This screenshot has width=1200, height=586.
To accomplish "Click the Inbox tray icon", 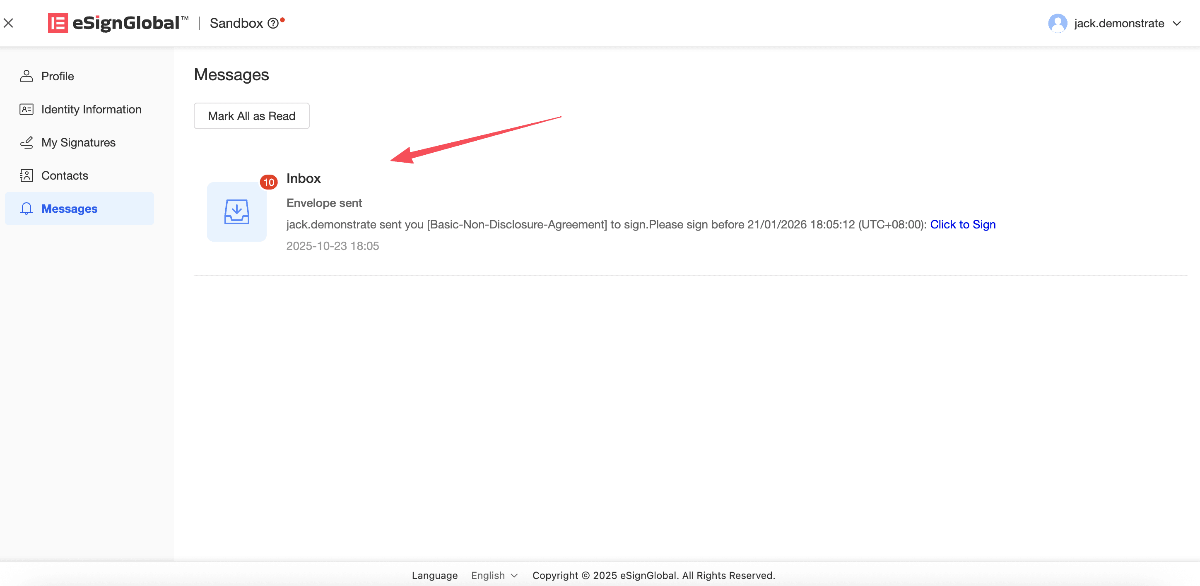I will [x=237, y=212].
